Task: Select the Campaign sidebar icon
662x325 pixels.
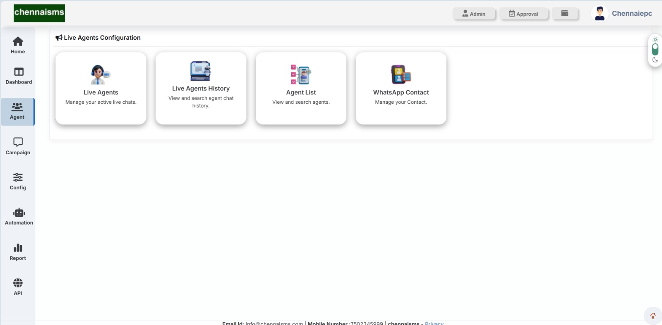Action: (18, 146)
